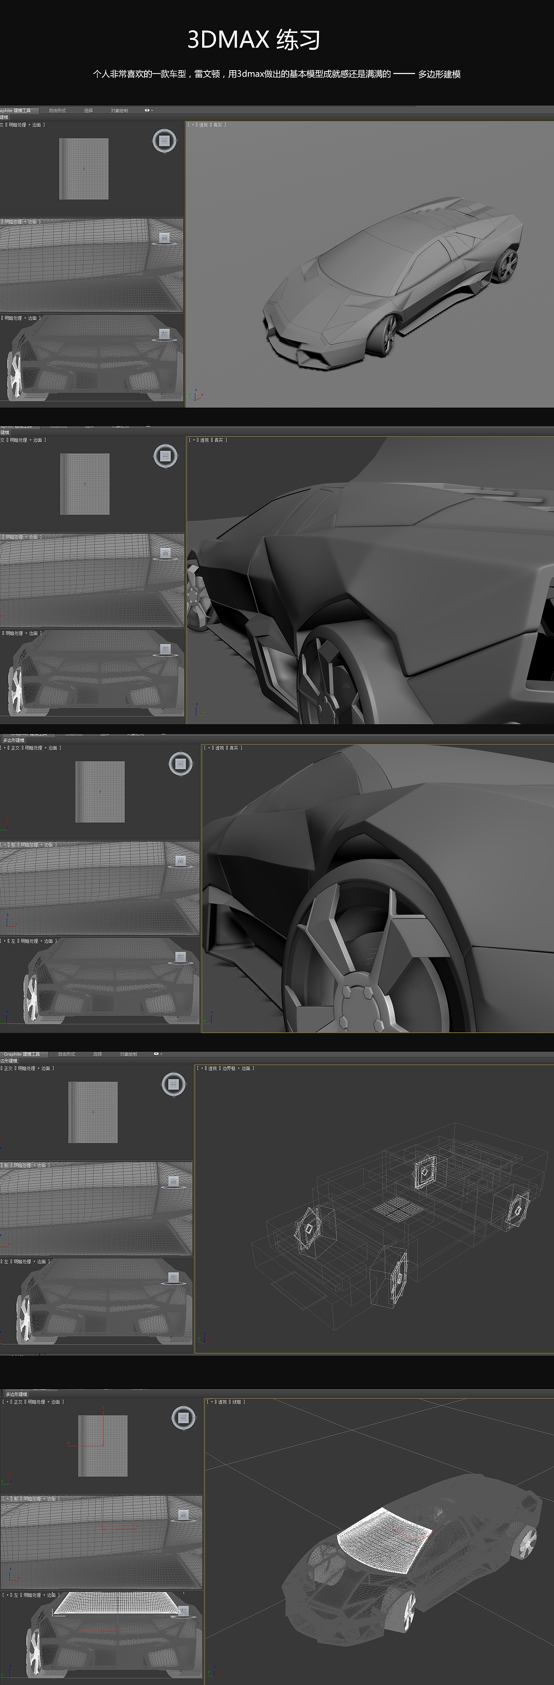Image resolution: width=554 pixels, height=1685 pixels.
Task: Open the fully visible "Graphite 建模工具" ribbon tab
Action: point(22,1054)
